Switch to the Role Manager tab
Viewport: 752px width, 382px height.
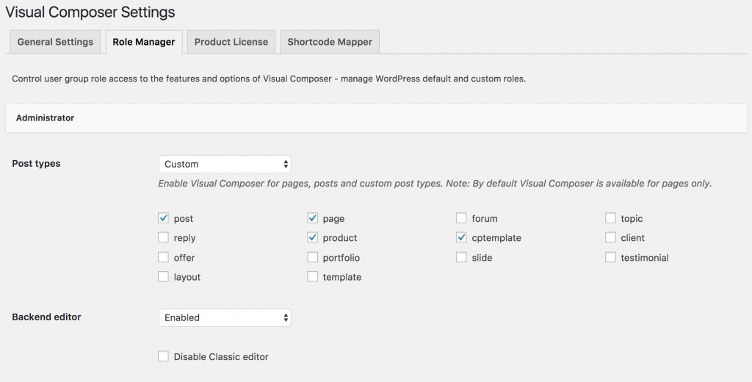[x=144, y=42]
